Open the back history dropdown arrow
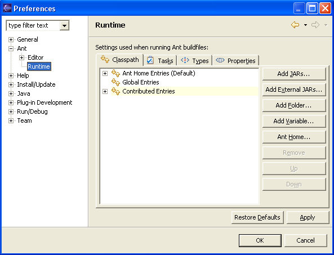 tap(305, 25)
